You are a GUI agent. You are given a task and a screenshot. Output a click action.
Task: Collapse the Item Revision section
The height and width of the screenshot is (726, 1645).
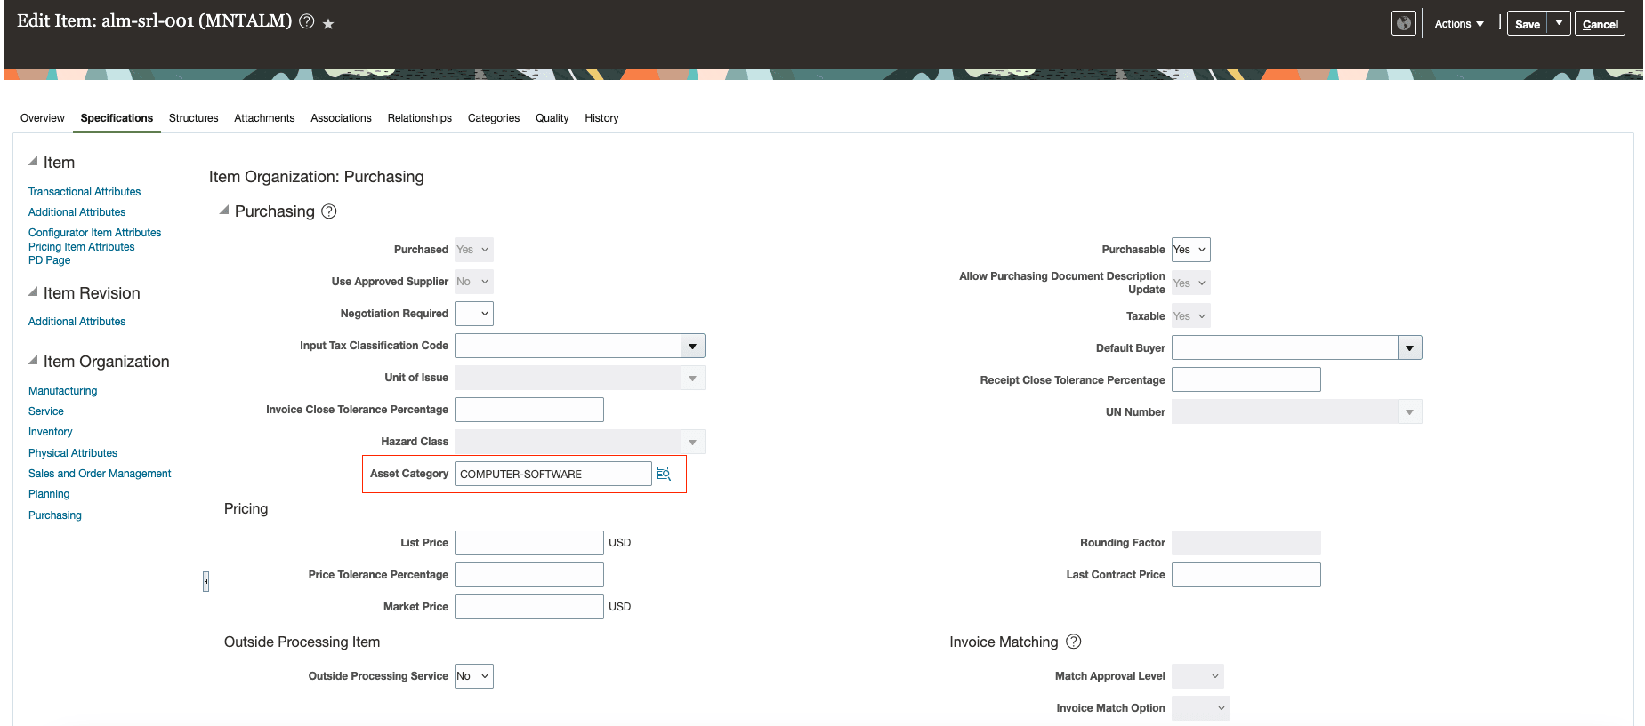pos(33,292)
